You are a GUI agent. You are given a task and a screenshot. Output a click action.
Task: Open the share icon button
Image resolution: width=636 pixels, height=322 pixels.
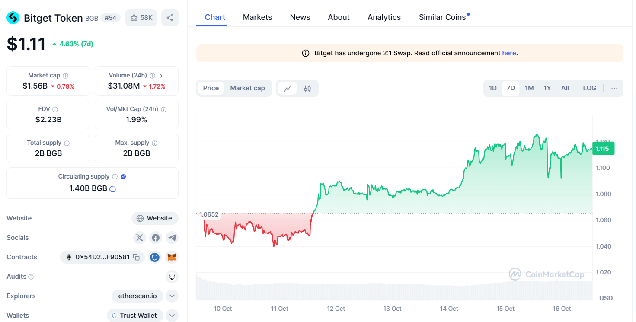coord(170,18)
